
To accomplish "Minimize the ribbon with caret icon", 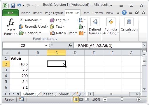I will coord(118,13).
